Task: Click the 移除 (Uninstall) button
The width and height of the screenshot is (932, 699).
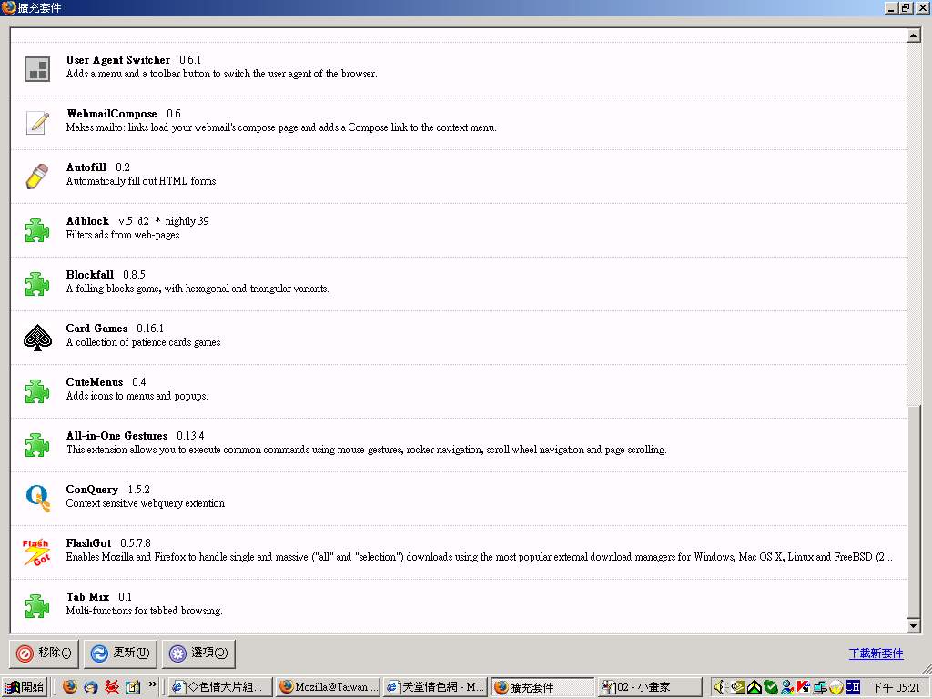Action: 44,653
